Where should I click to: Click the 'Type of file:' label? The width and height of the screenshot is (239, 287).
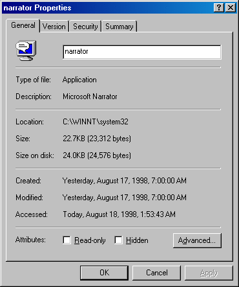(x=34, y=80)
